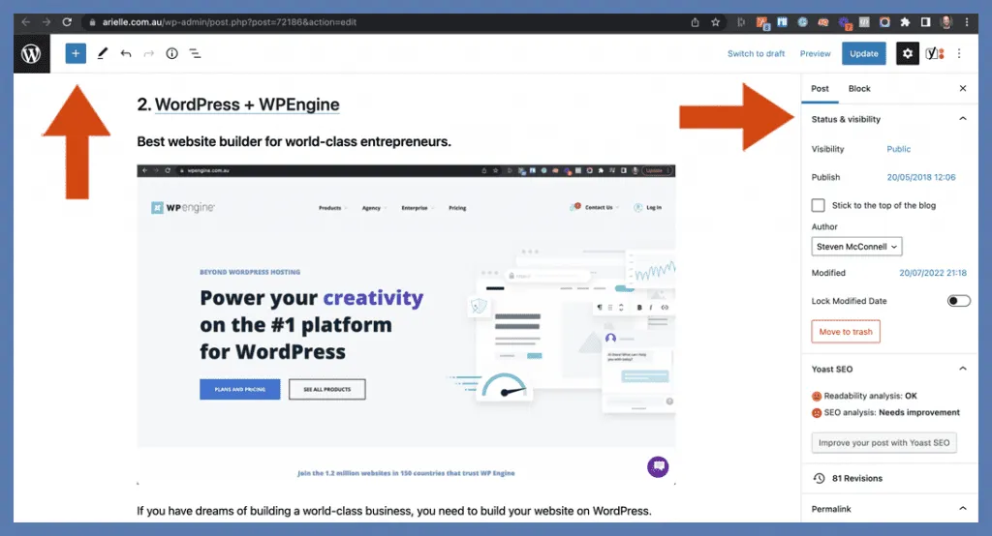Click the Update button
992x536 pixels.
(863, 54)
